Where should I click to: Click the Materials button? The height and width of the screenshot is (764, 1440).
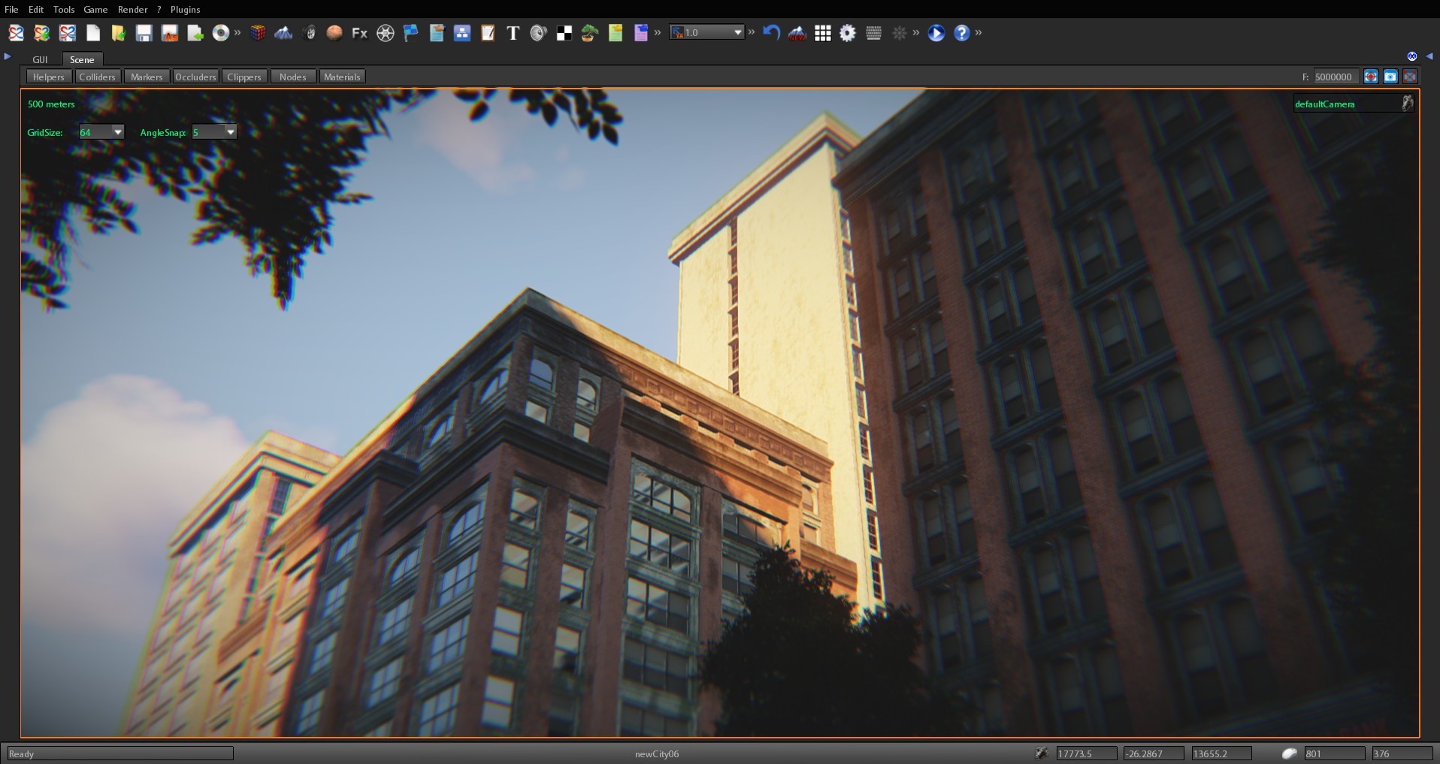(x=342, y=76)
